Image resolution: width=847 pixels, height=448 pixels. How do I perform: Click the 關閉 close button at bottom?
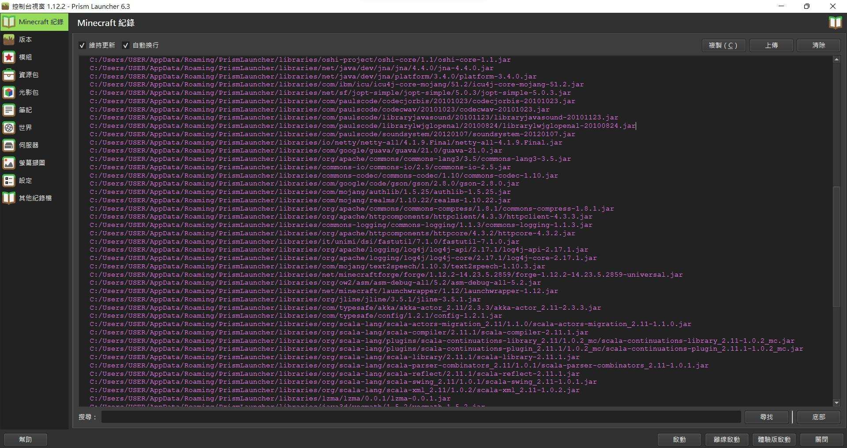coord(821,439)
